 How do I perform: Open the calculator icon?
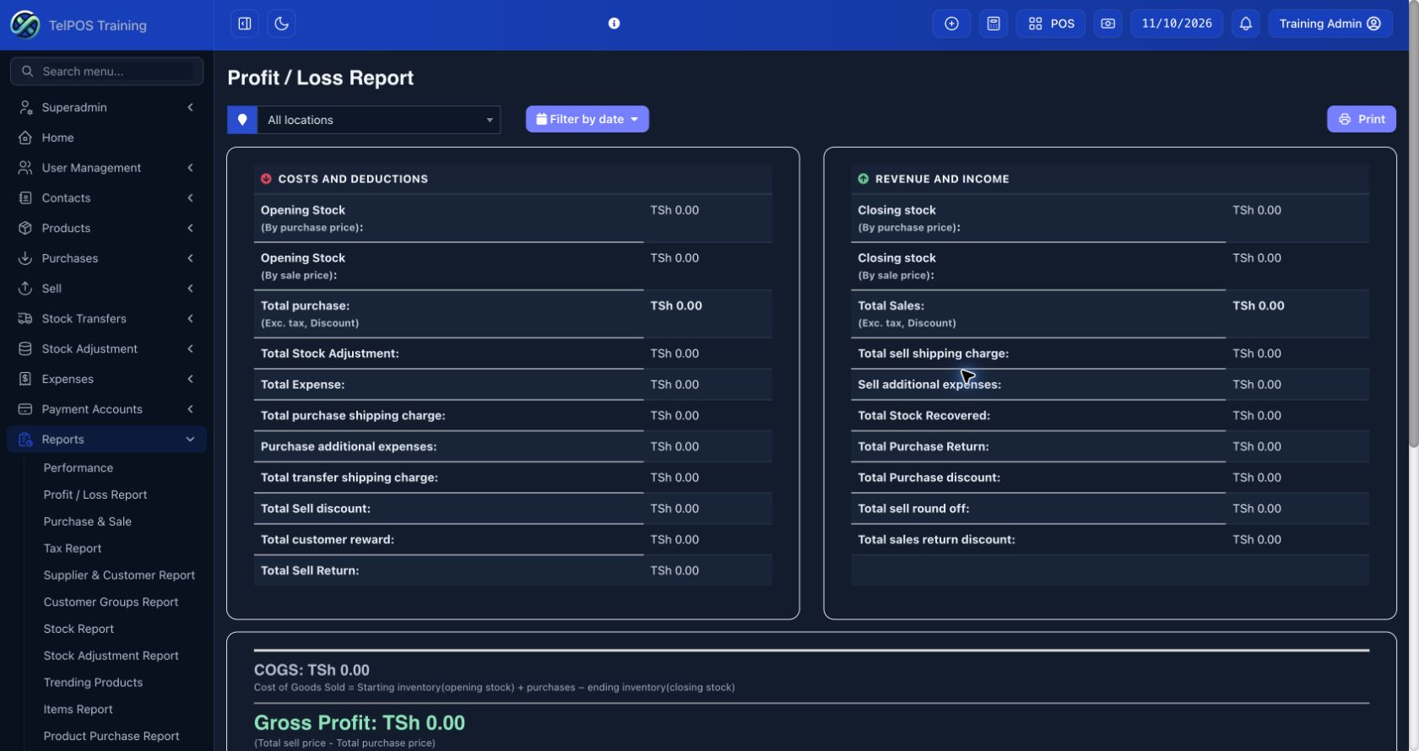(994, 24)
